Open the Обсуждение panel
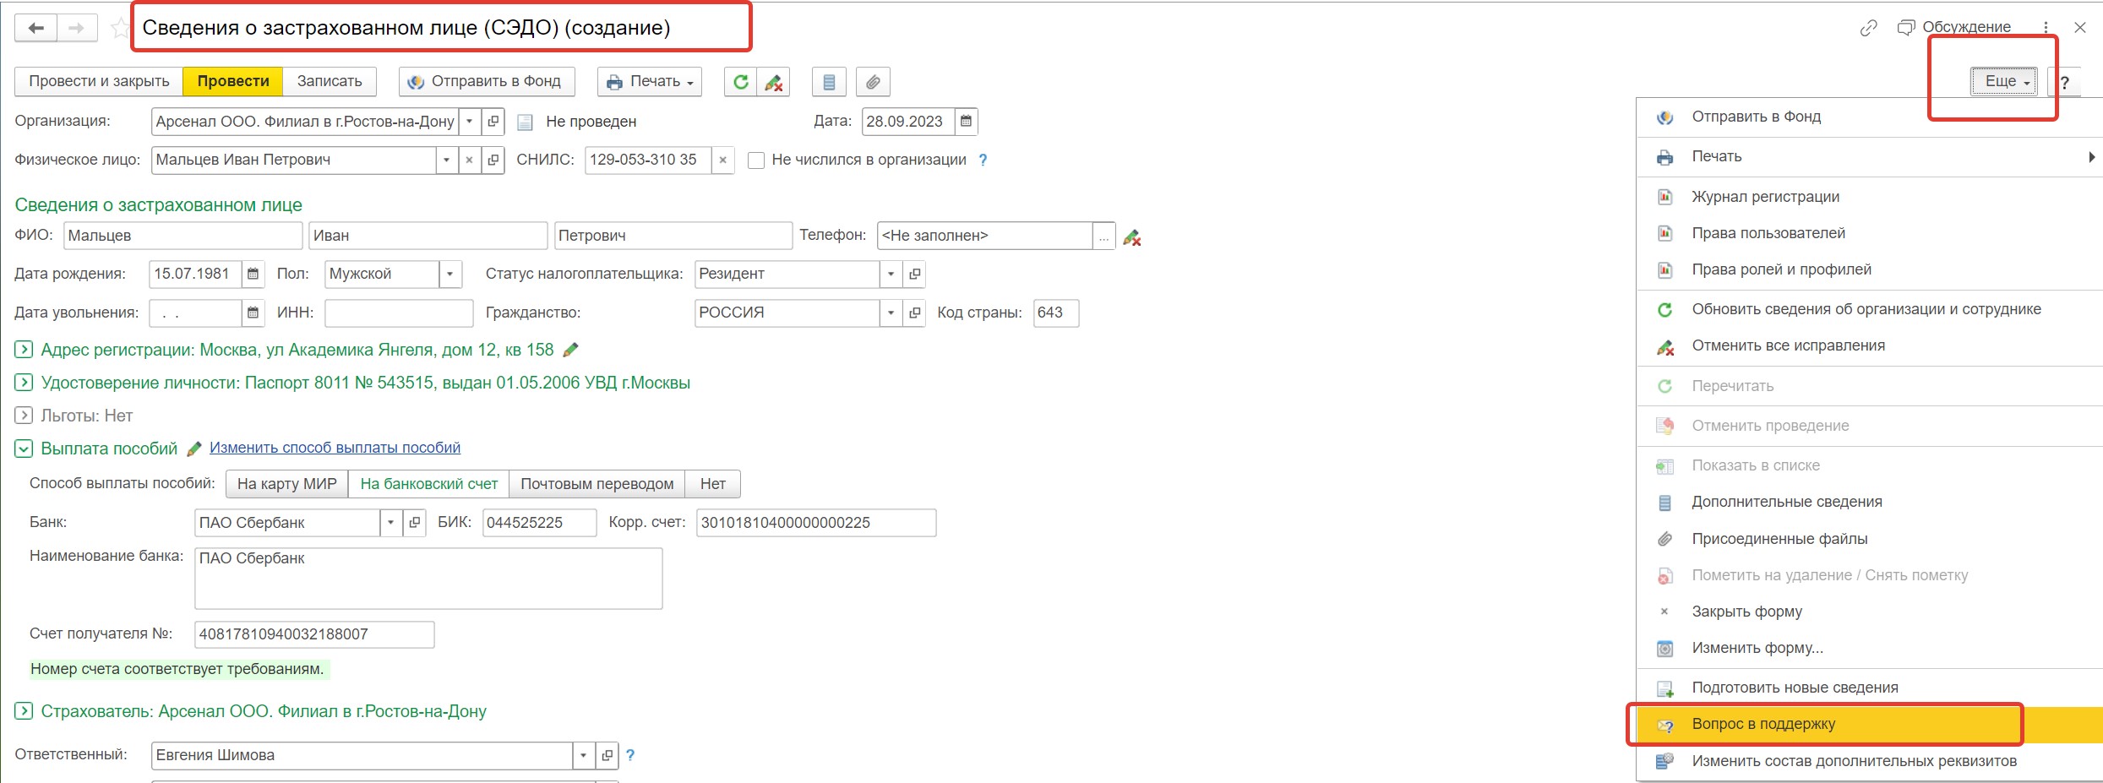 pyautogui.click(x=1953, y=28)
